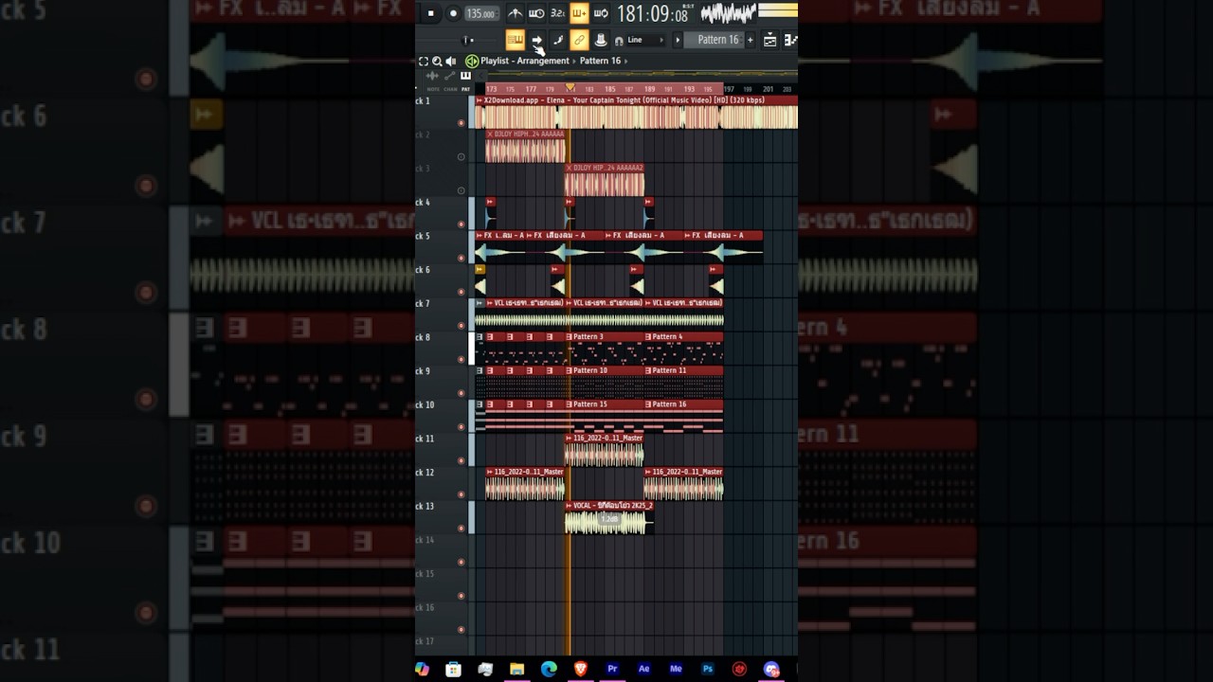
Task: Toggle the highlighted link controllers button
Action: click(579, 40)
